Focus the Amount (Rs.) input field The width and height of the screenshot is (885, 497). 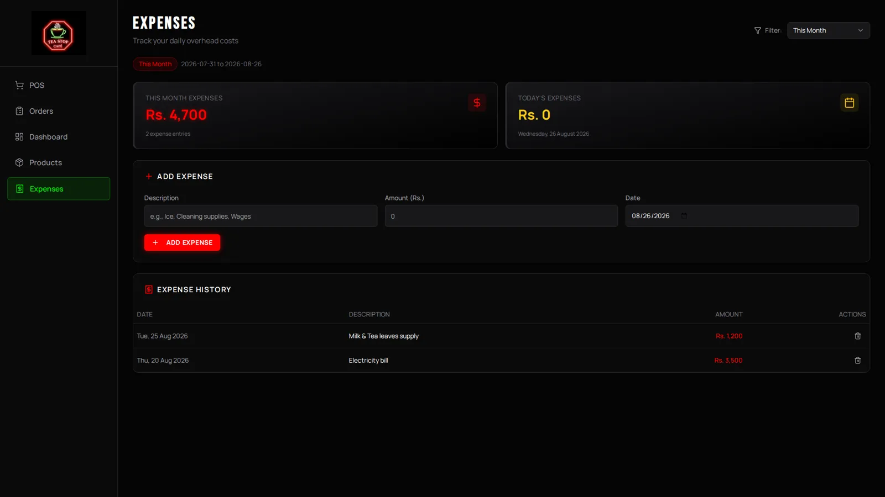pyautogui.click(x=501, y=216)
